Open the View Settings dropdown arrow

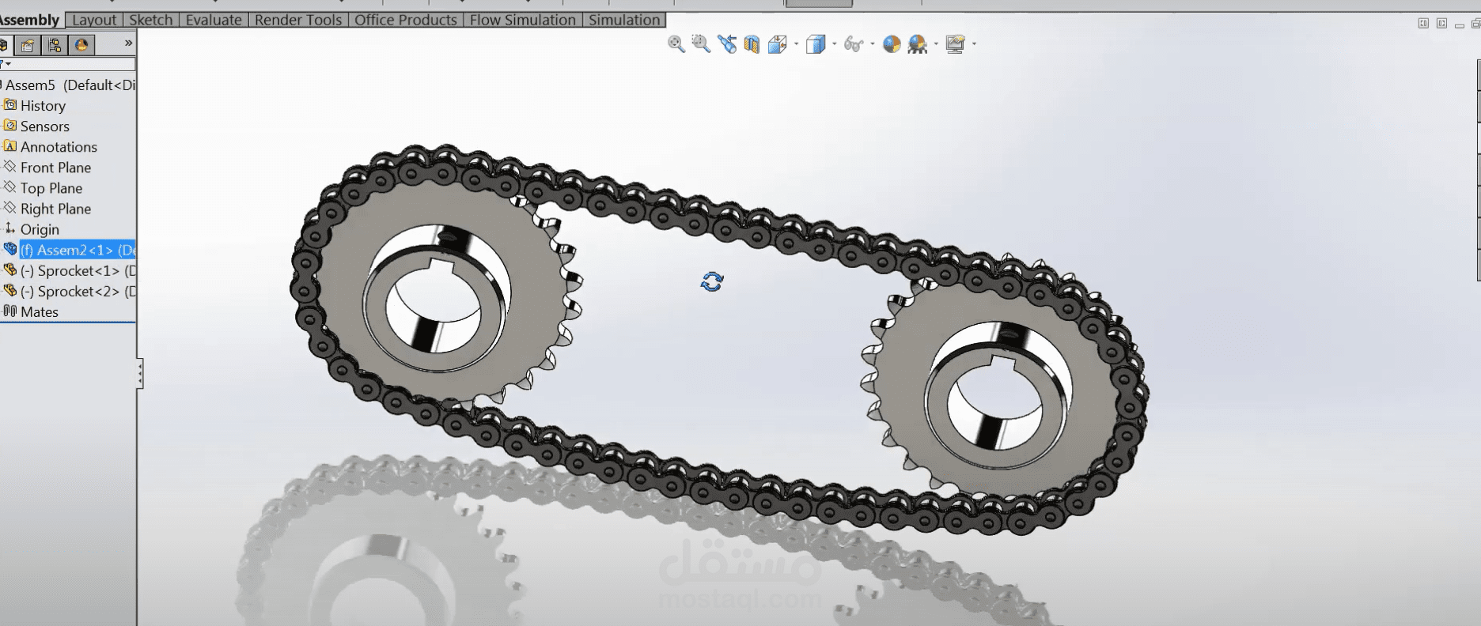click(x=974, y=44)
